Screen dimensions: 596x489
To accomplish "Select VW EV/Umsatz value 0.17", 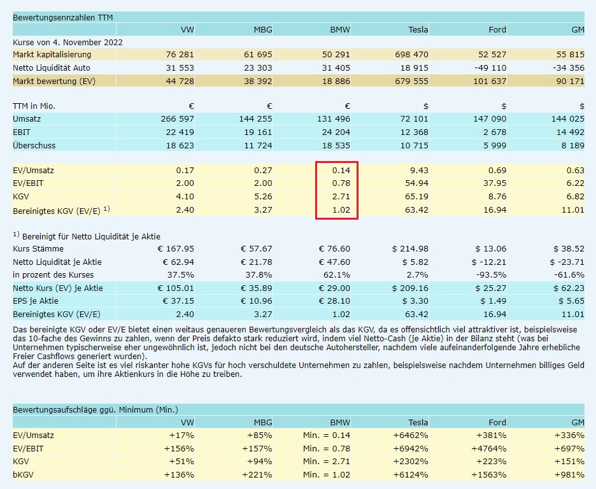I will 185,170.
